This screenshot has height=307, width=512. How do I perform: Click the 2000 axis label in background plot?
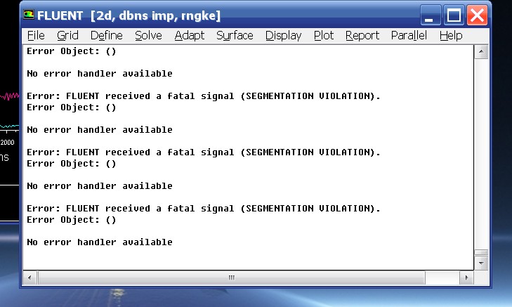pyautogui.click(x=7, y=143)
